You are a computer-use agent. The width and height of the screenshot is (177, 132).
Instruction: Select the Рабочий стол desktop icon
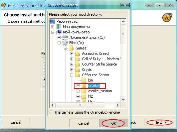53,21
